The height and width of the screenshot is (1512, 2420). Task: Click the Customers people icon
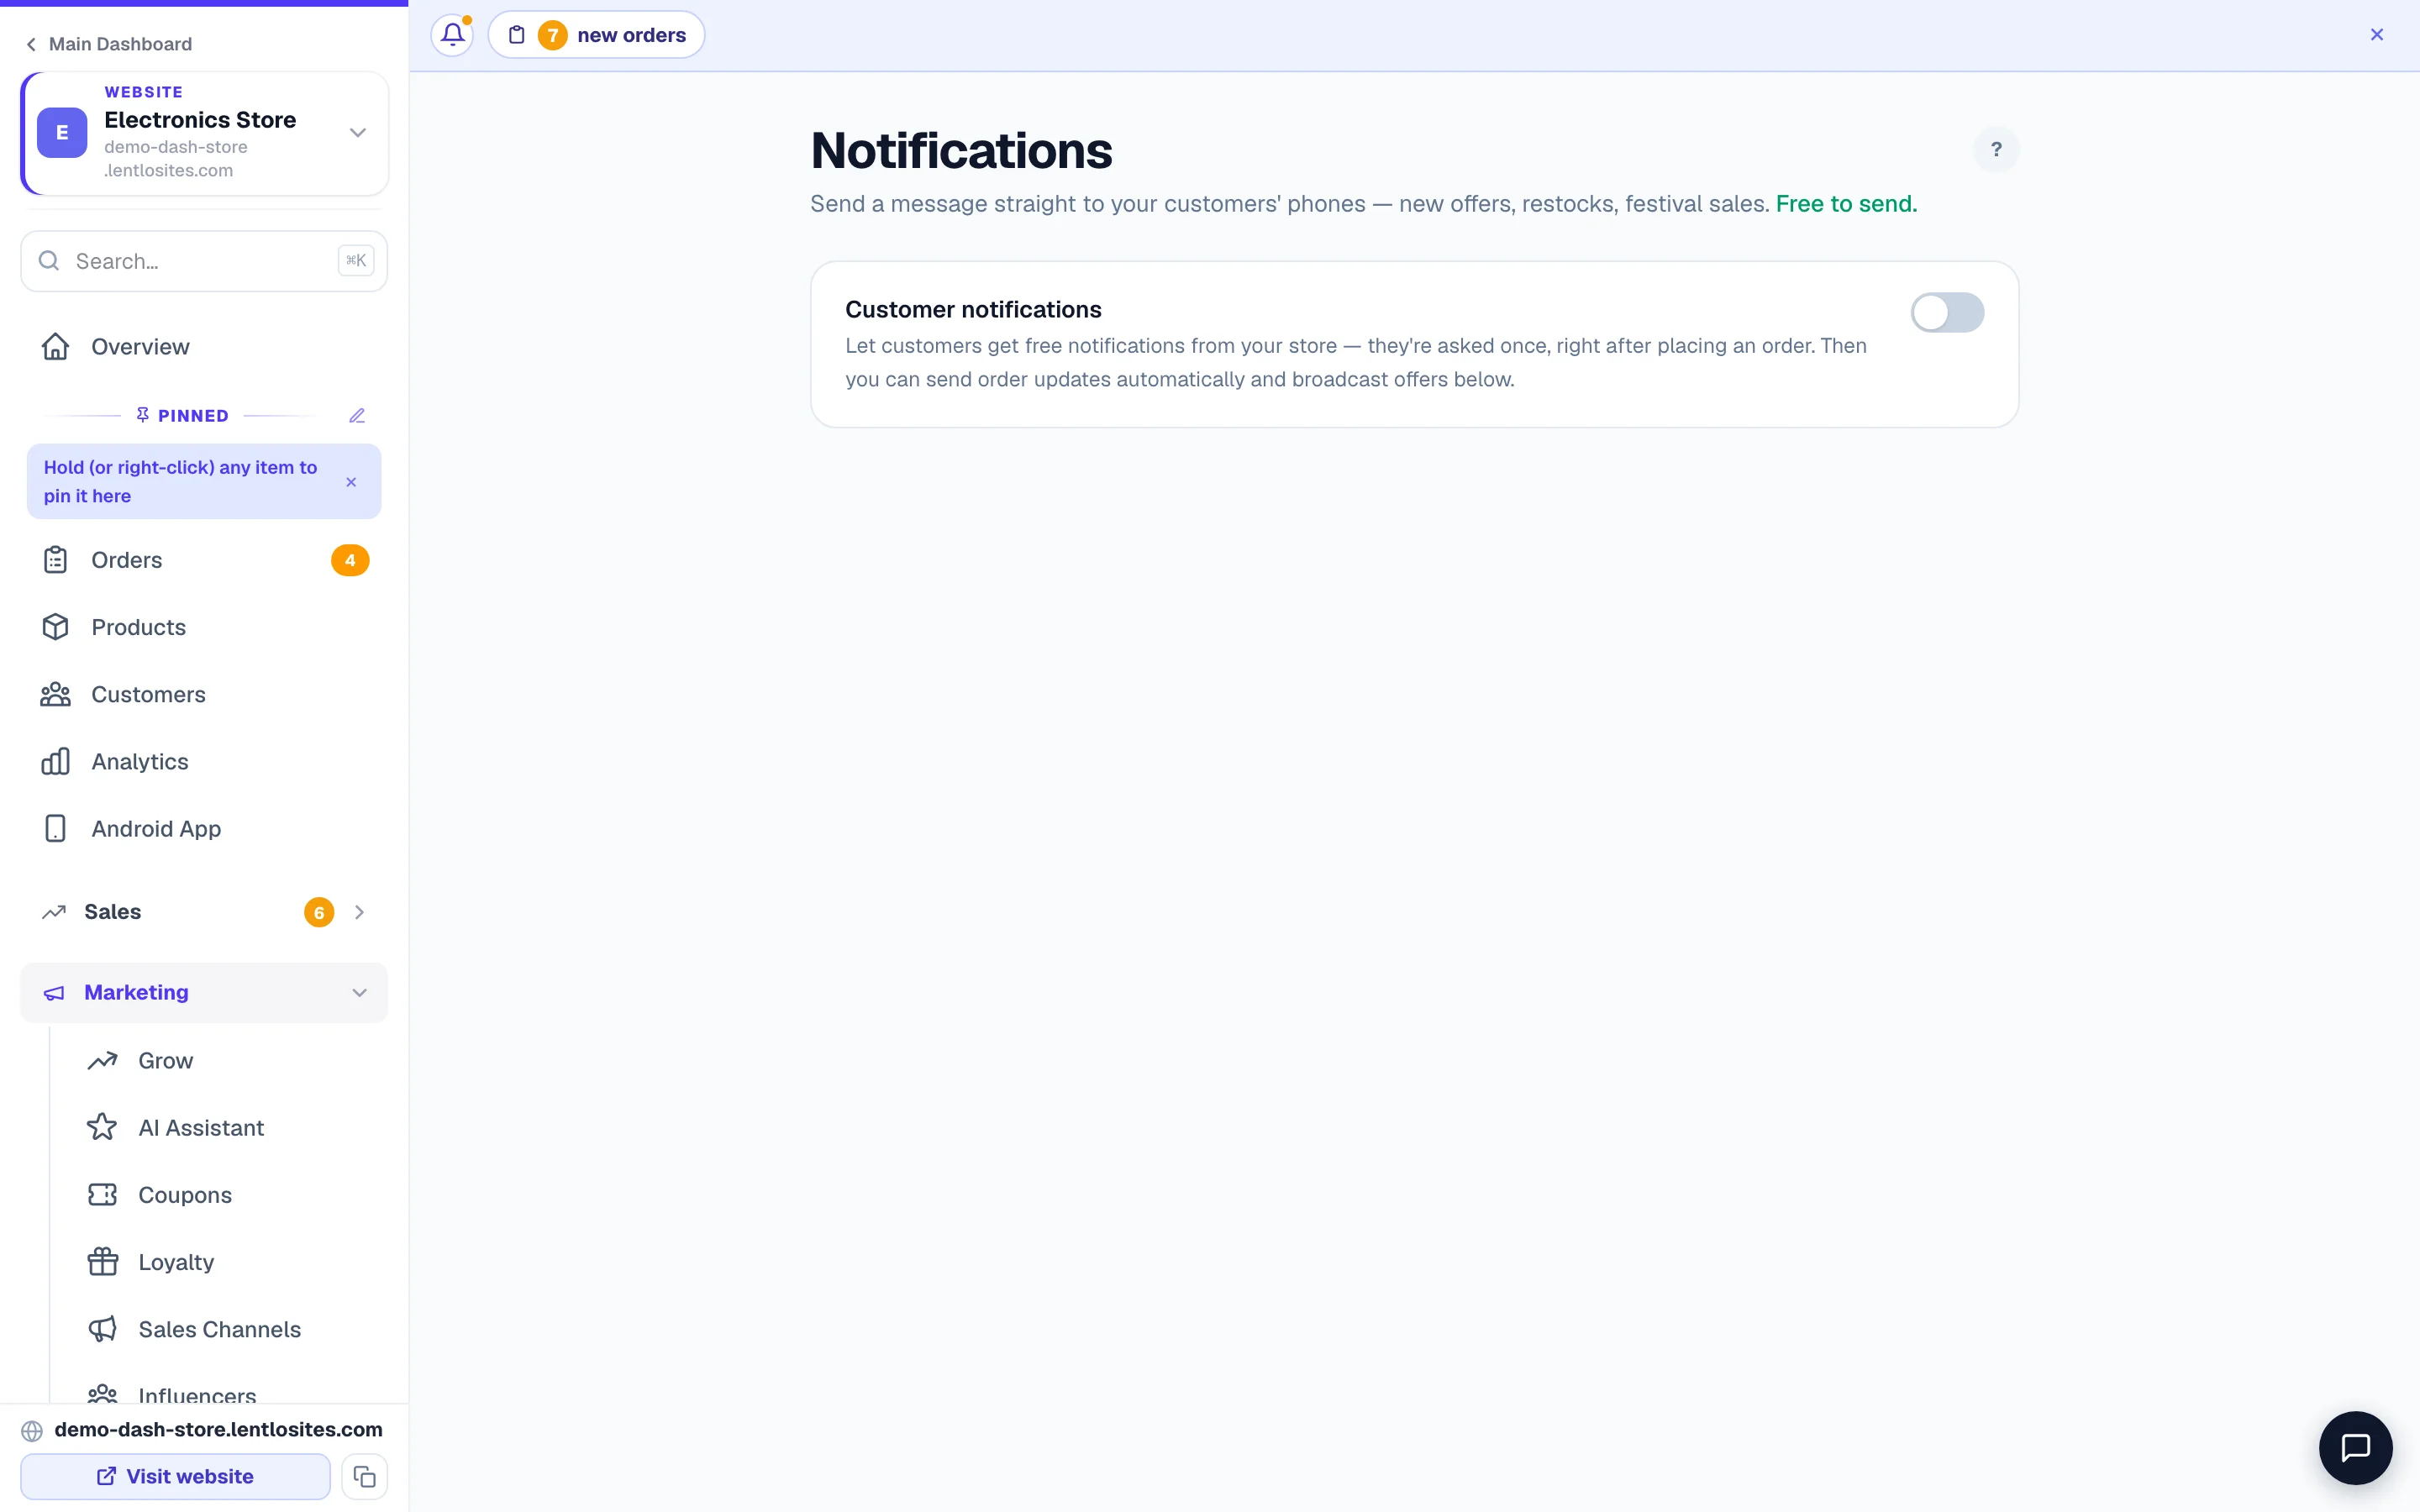coord(55,694)
